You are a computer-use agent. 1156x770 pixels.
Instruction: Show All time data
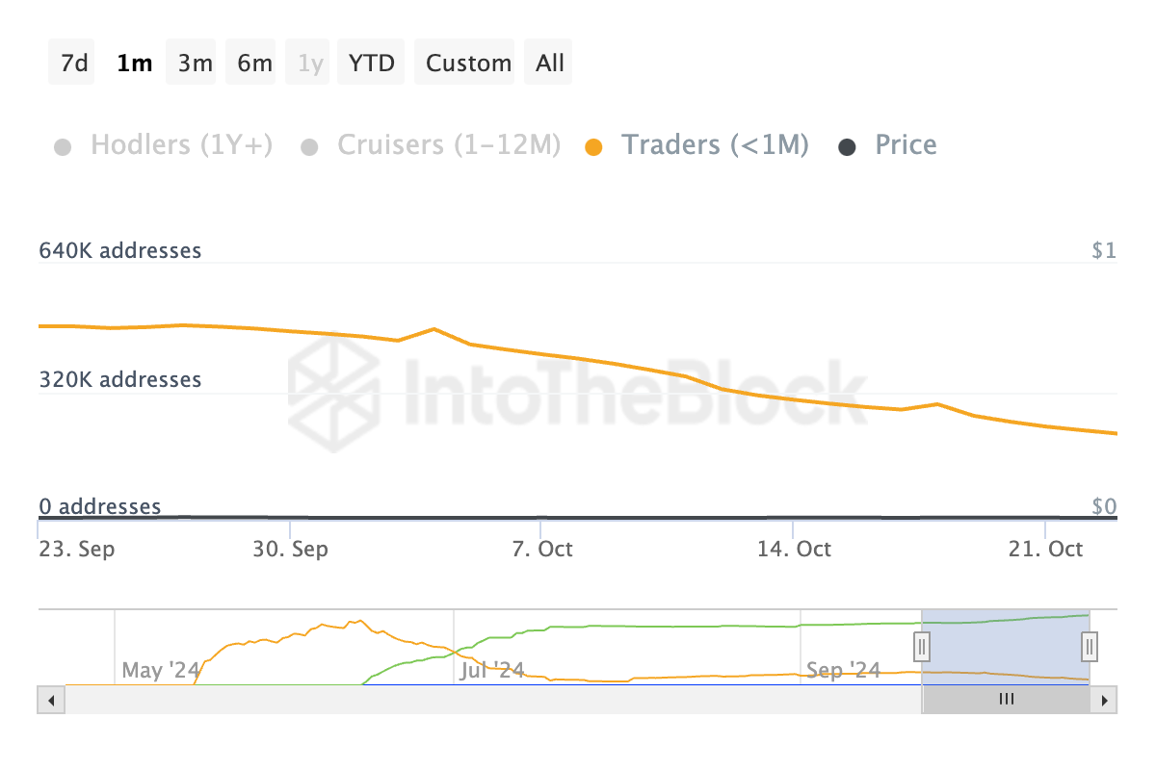pos(550,64)
